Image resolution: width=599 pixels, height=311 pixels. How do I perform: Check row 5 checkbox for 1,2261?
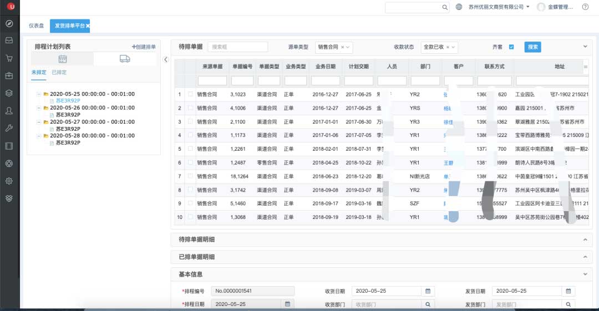190,149
